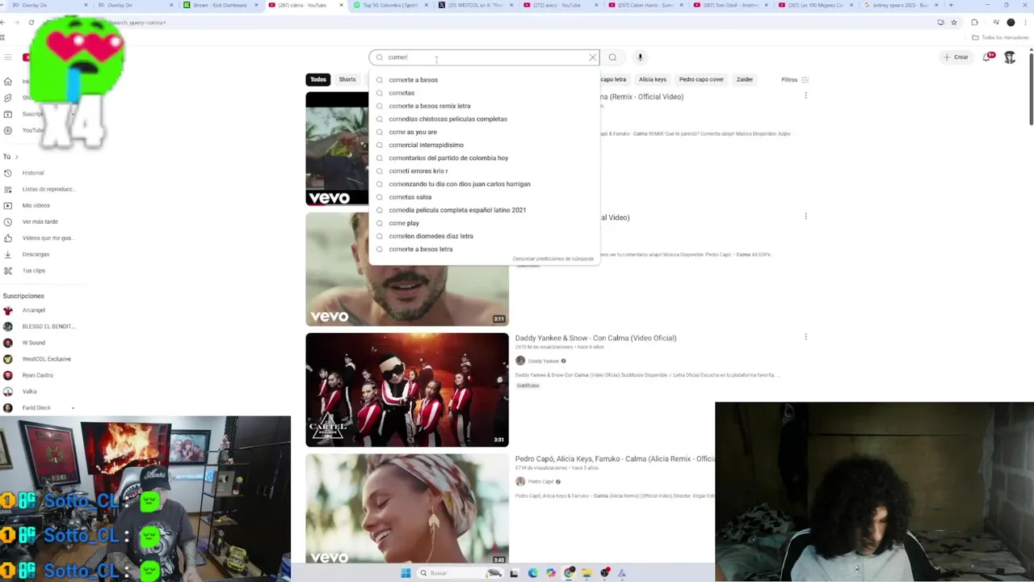Open the hamburger guide menu
This screenshot has height=582, width=1034.
pyautogui.click(x=7, y=57)
